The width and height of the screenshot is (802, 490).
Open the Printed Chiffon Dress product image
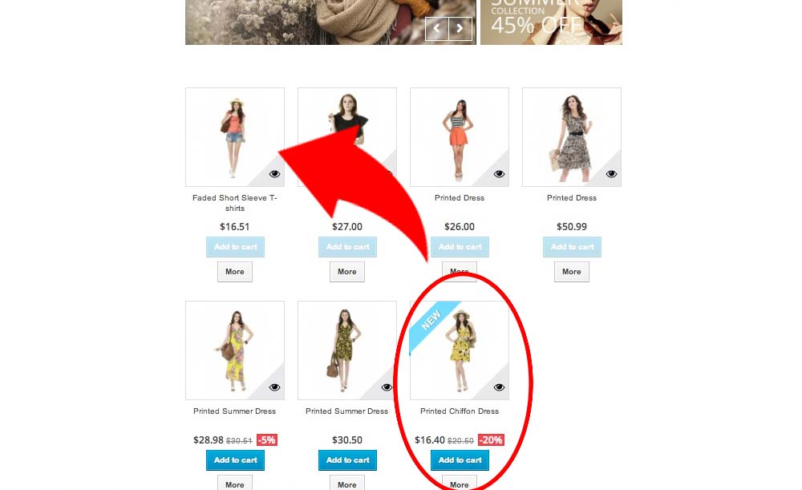point(460,350)
